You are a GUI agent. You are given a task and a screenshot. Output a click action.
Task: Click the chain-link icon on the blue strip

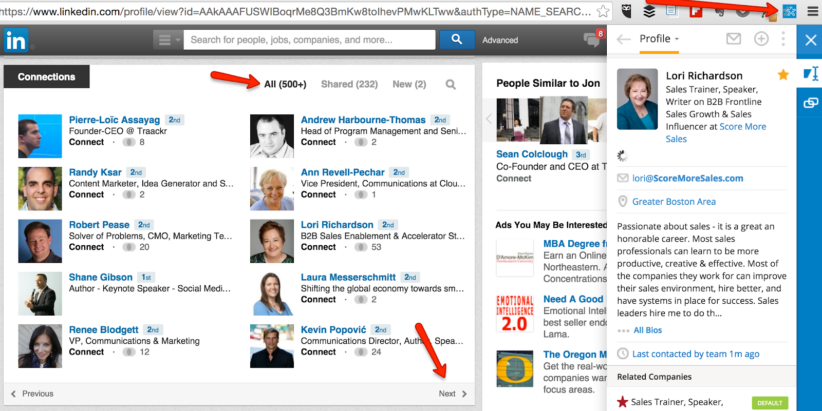point(811,103)
